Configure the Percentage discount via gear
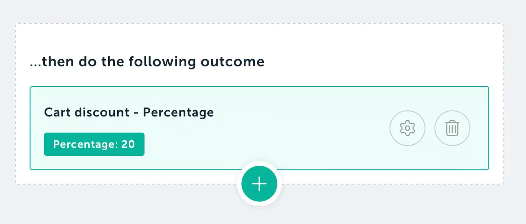 tap(407, 128)
